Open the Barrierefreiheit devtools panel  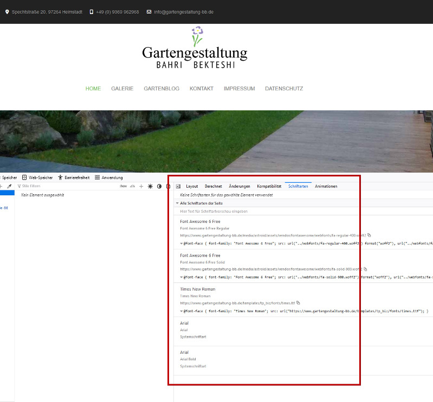pos(74,177)
